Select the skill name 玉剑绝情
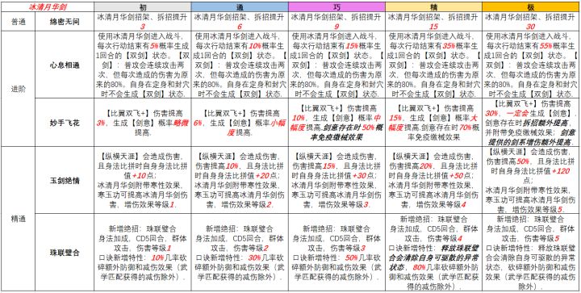This screenshot has height=293, width=581. [x=64, y=180]
